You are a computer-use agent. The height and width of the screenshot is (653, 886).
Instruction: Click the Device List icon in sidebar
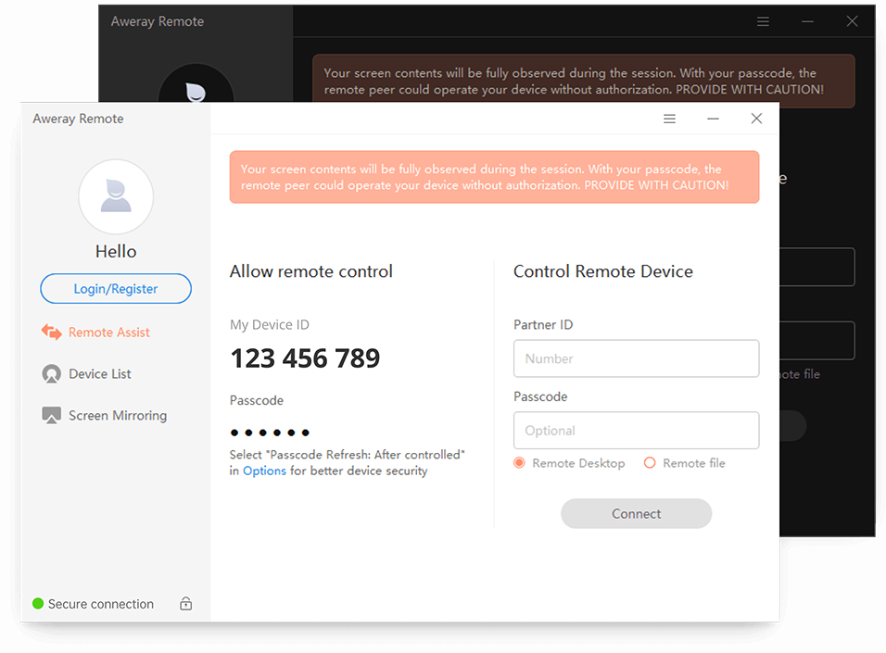tap(51, 374)
